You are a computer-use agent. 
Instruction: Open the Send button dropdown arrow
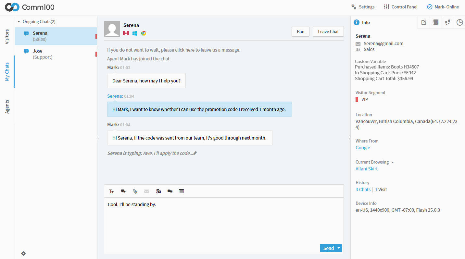[338, 248]
